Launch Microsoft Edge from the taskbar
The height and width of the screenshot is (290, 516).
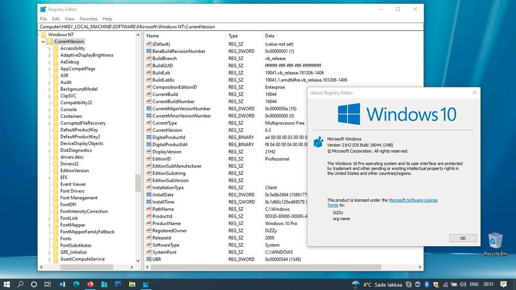(76, 284)
